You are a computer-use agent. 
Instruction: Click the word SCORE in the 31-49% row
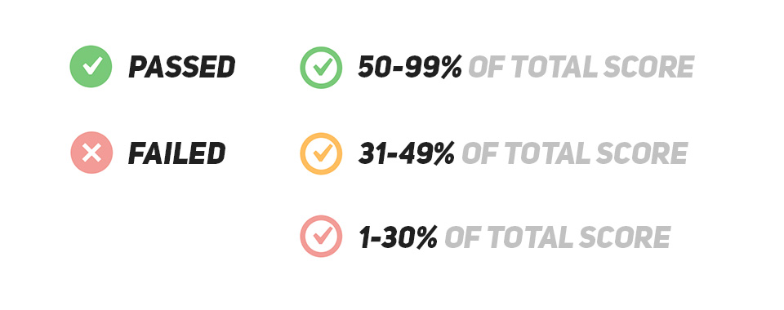pyautogui.click(x=643, y=153)
